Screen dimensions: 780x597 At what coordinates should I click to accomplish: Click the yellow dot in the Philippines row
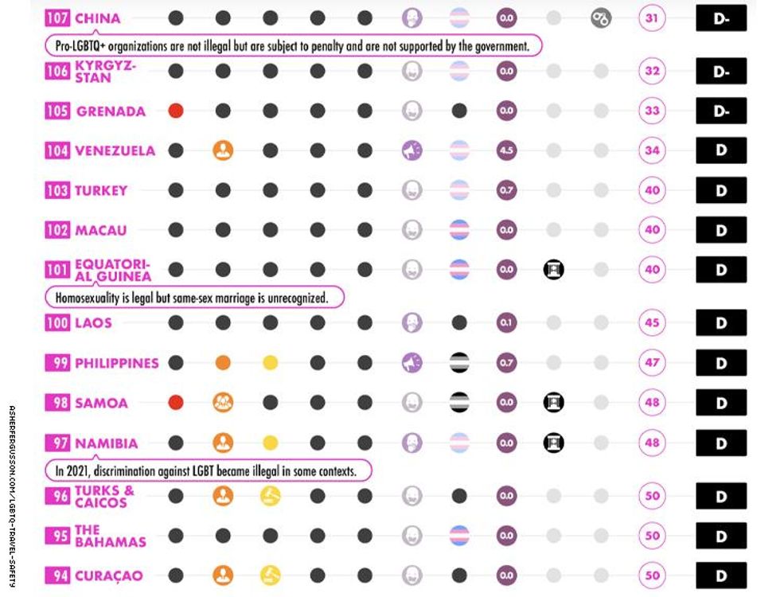click(x=271, y=363)
